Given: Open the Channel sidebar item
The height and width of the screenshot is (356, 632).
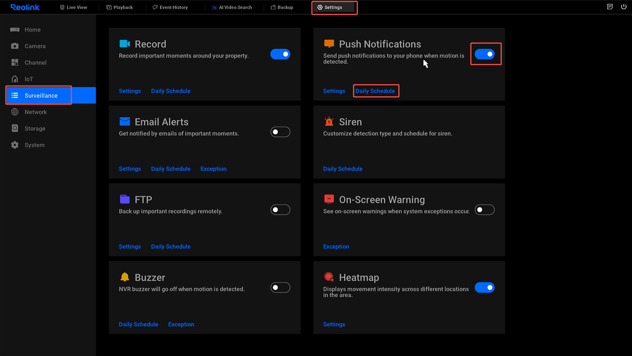Looking at the screenshot, I should coord(35,63).
